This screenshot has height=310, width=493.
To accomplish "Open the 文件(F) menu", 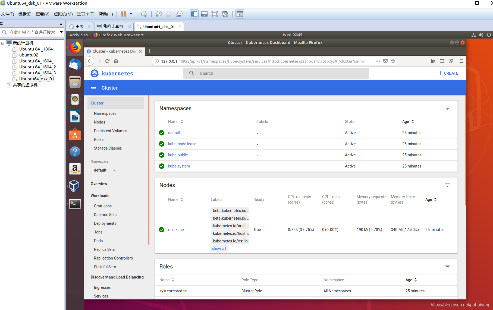I will [x=8, y=14].
